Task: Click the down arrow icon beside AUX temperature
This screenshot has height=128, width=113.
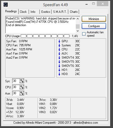Action: click(59, 54)
